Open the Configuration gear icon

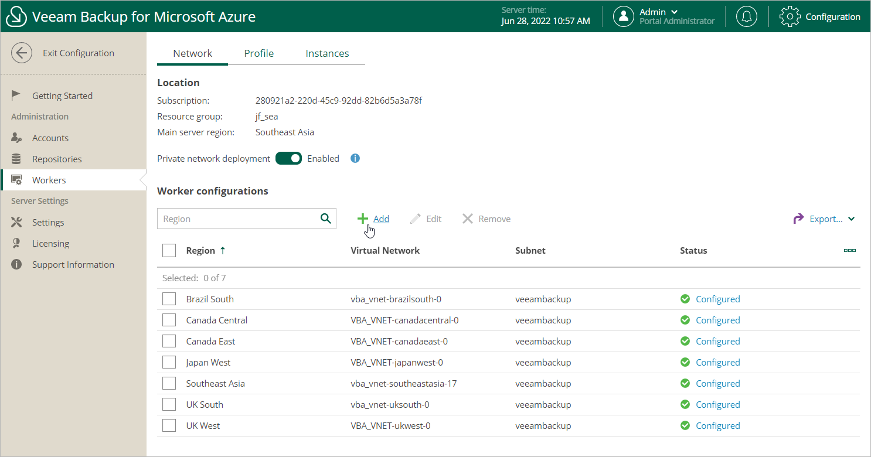click(x=790, y=16)
